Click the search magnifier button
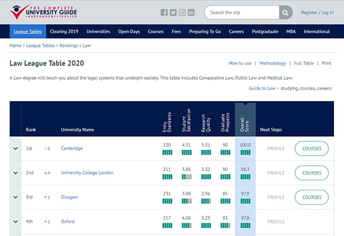The height and width of the screenshot is (236, 344). point(286,12)
